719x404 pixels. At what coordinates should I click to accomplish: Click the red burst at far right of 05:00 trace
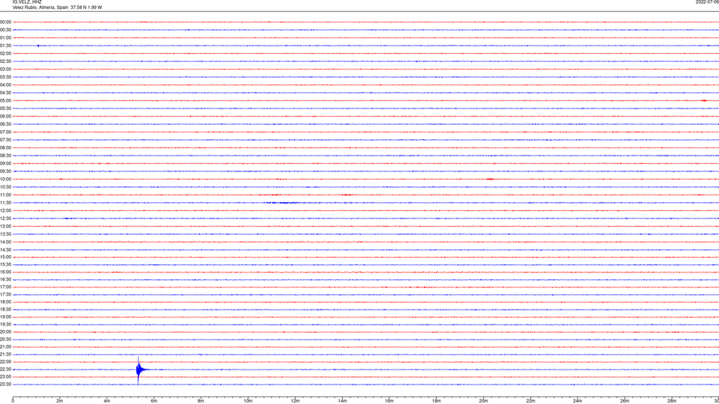pyautogui.click(x=704, y=101)
